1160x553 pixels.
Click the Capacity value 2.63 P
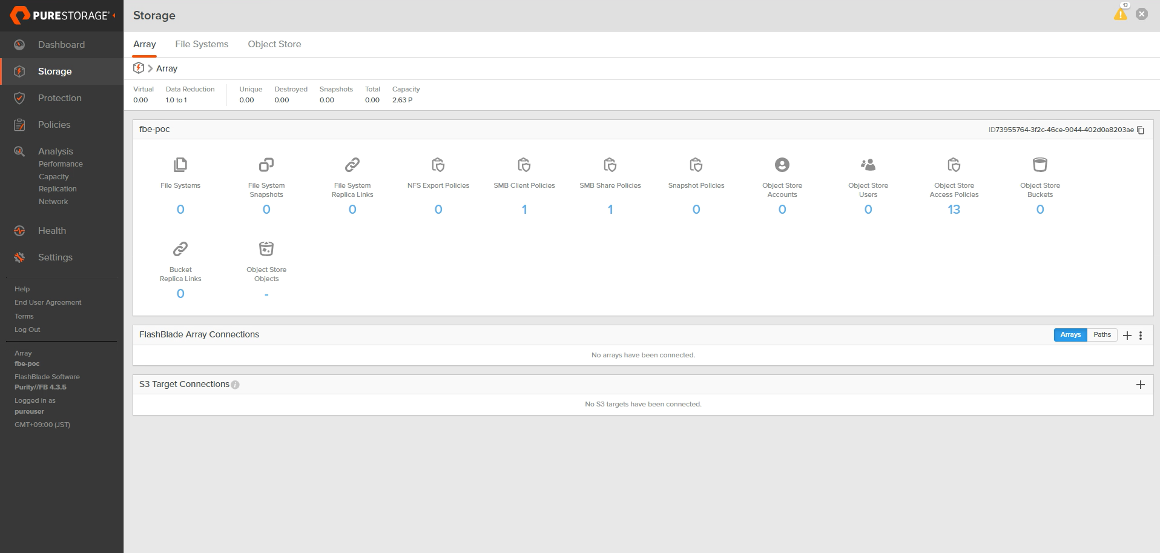[x=403, y=101]
